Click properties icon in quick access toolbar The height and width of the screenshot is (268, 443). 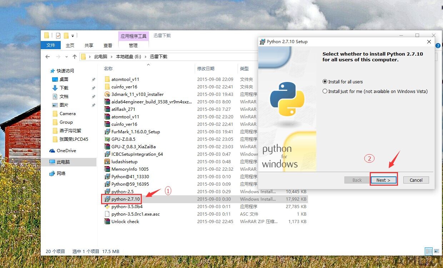coord(58,36)
